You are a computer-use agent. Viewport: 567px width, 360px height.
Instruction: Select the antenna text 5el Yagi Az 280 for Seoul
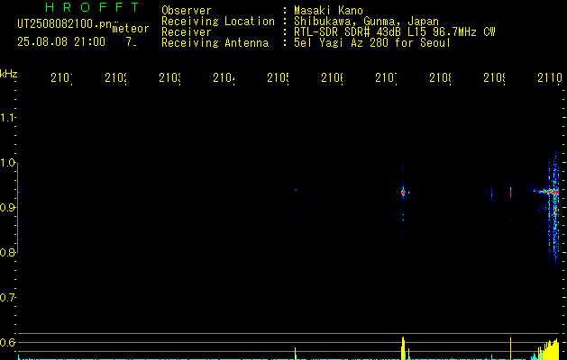coord(372,43)
